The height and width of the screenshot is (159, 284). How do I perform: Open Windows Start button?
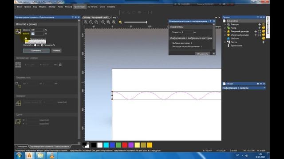coord(19,155)
